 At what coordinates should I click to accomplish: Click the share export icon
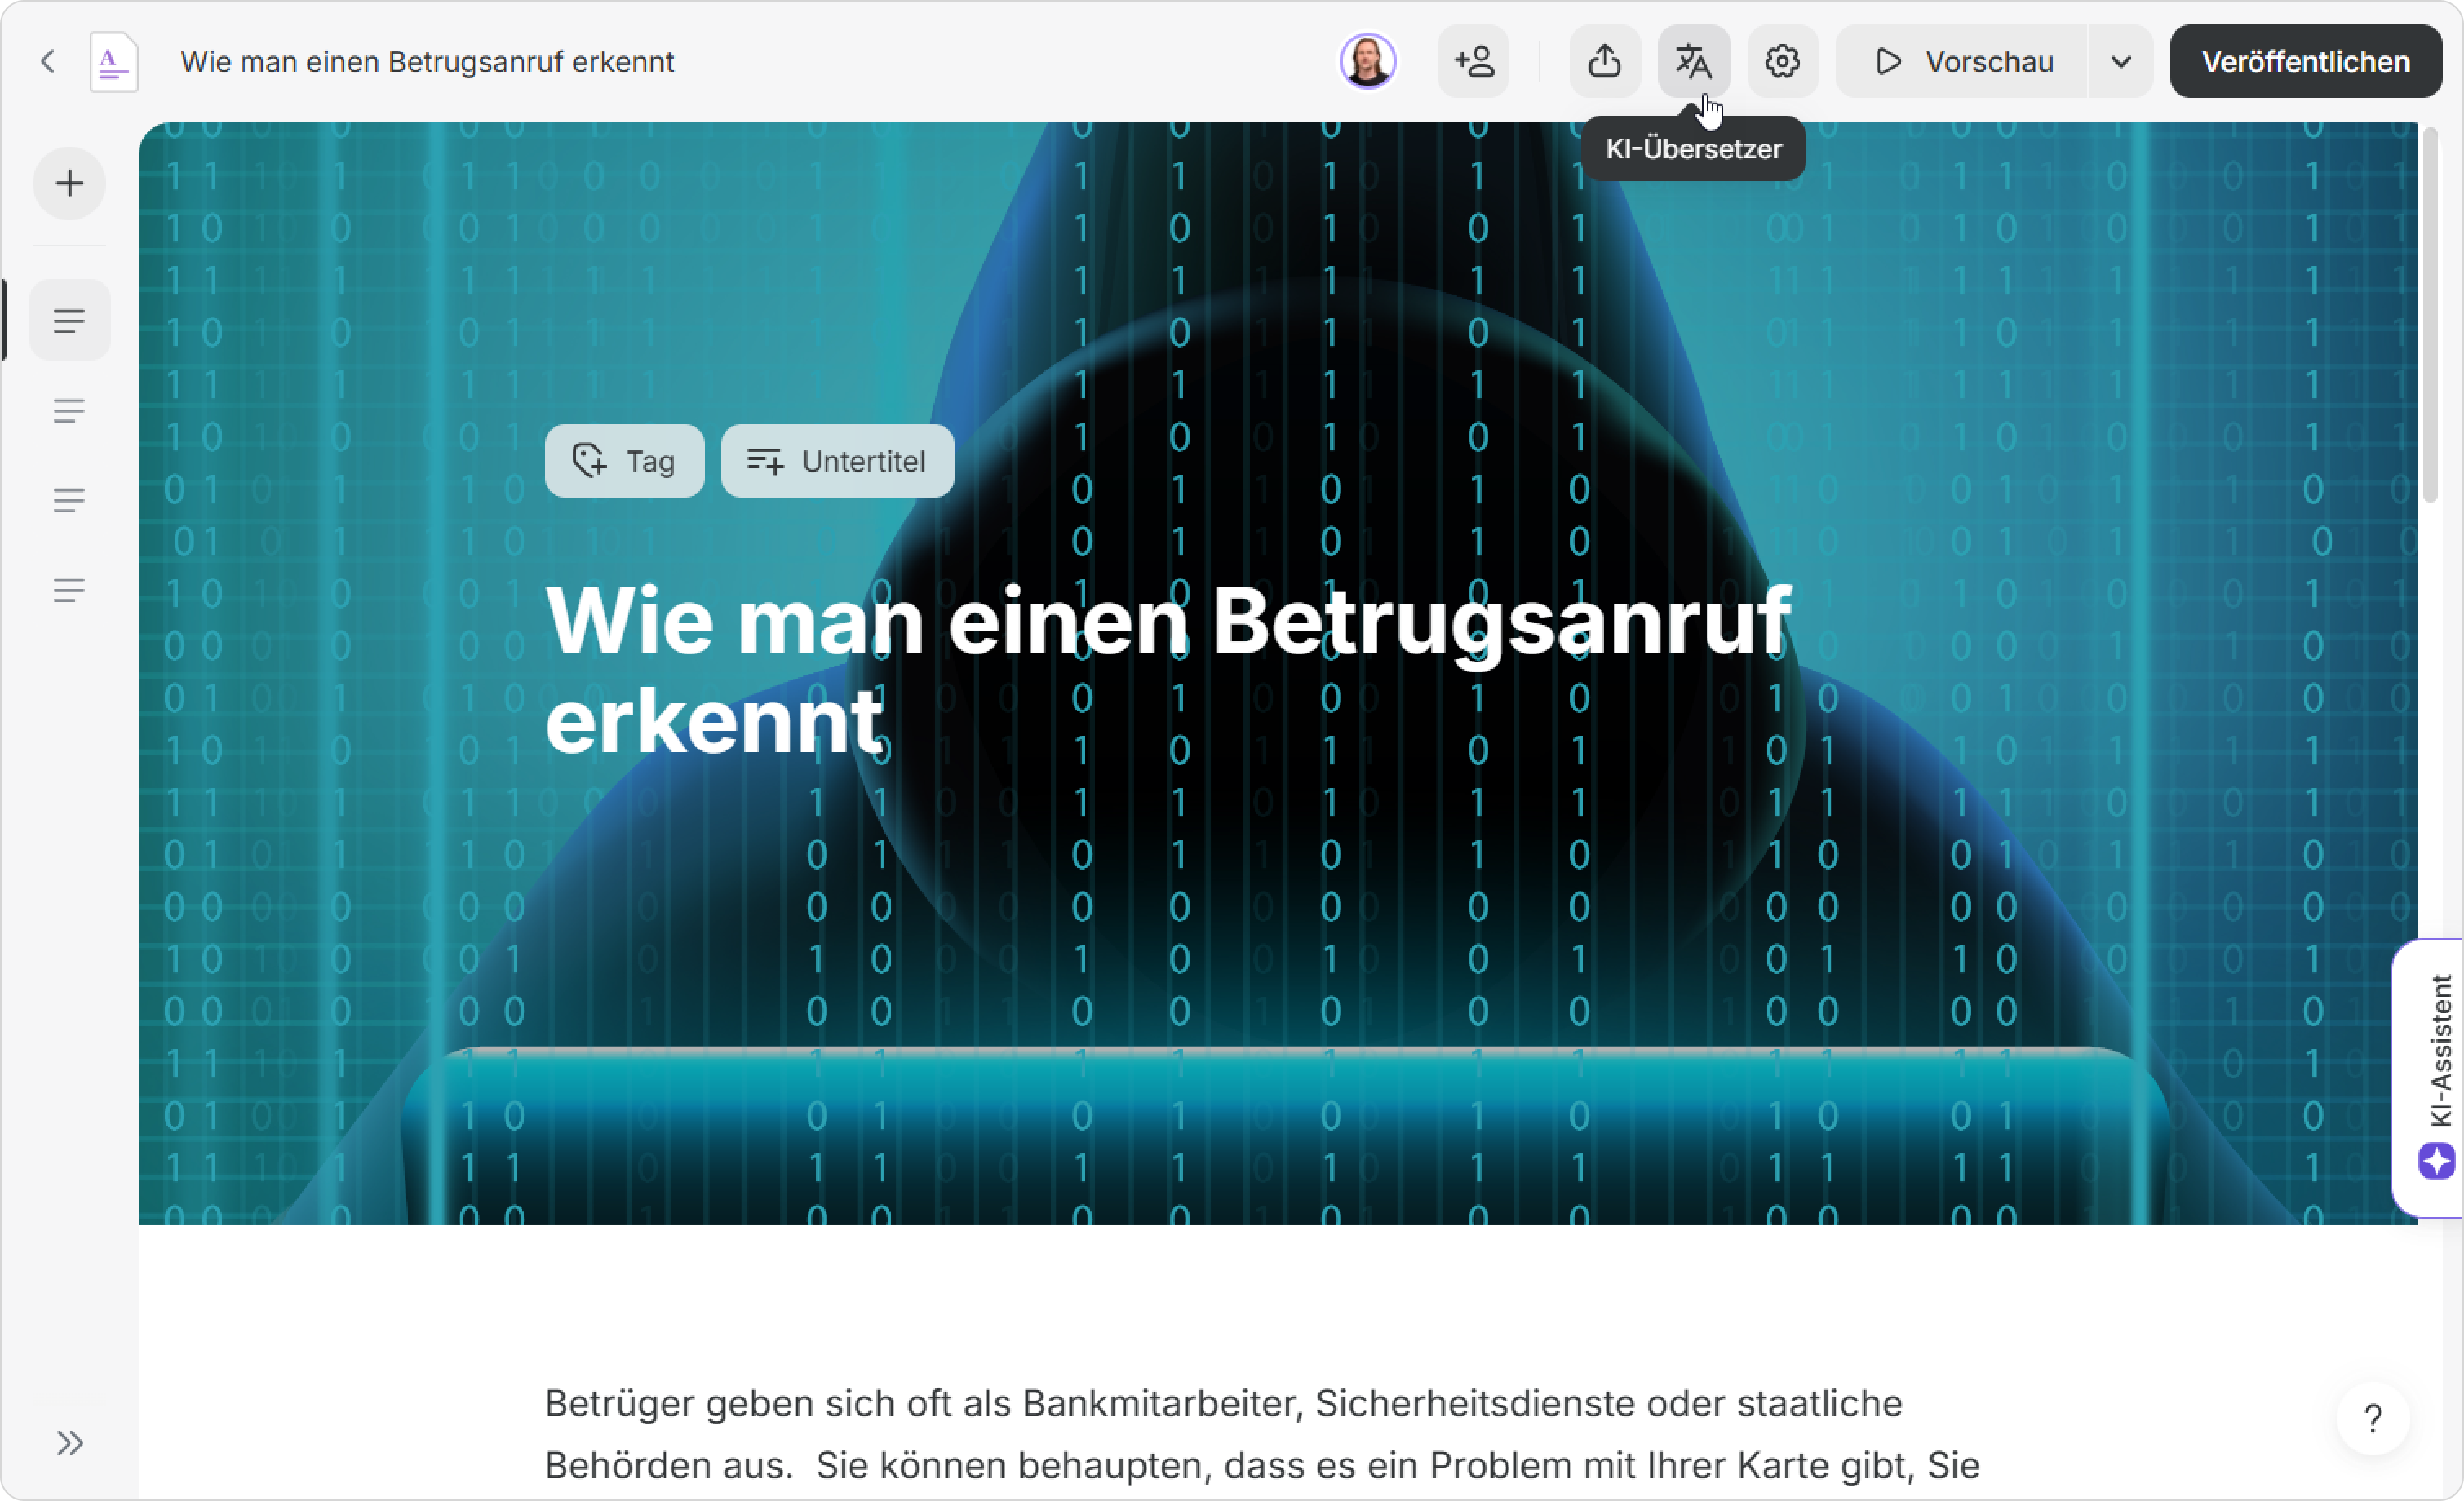coord(1604,62)
